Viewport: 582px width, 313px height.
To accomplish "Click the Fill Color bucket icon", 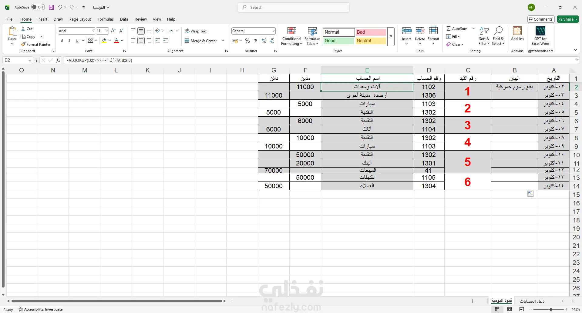I will [x=104, y=40].
